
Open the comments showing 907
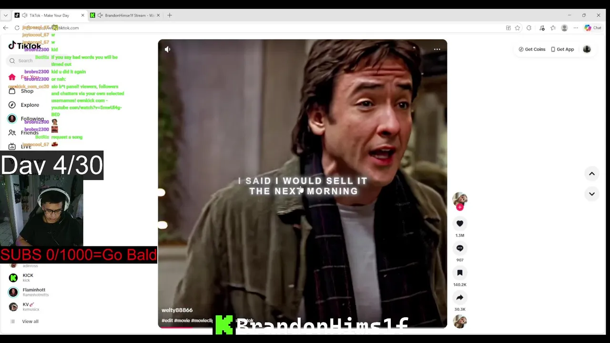coord(460,248)
